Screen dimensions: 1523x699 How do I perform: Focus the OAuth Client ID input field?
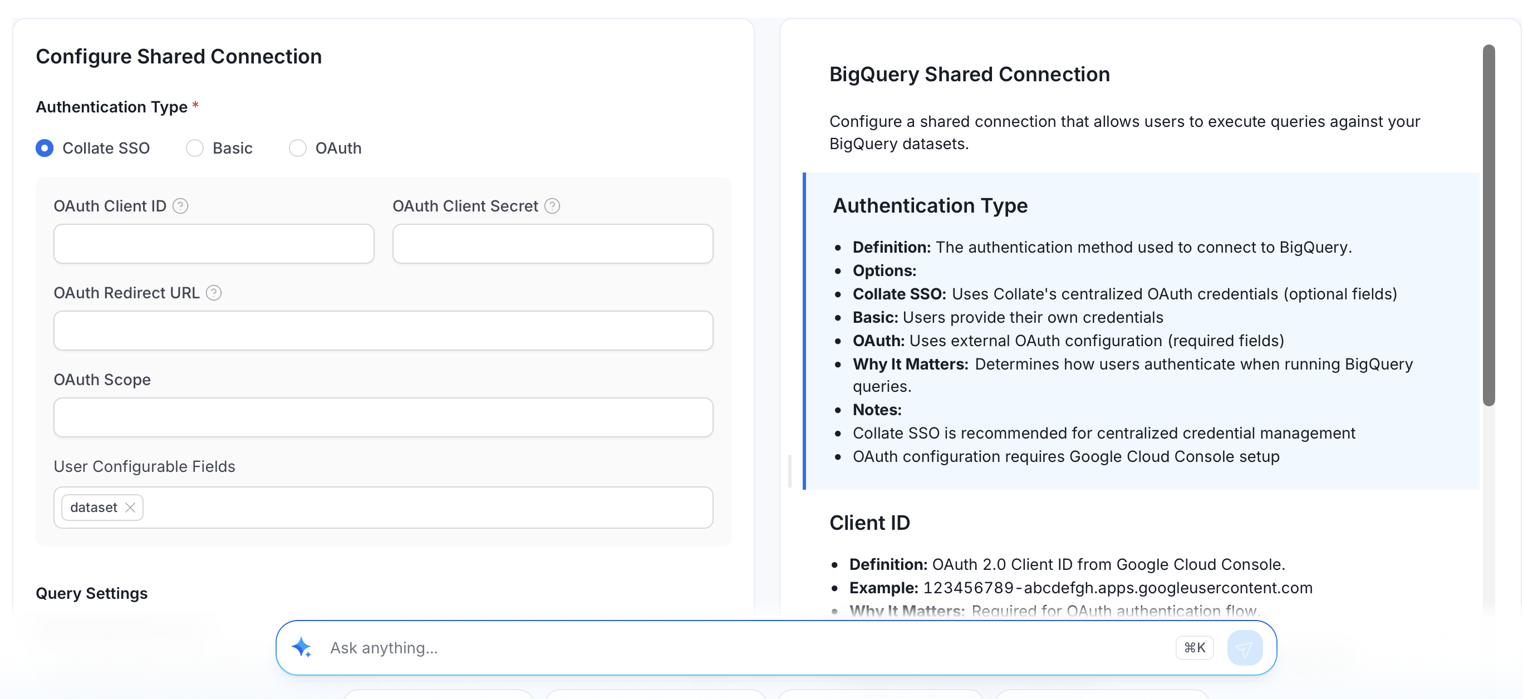point(214,243)
